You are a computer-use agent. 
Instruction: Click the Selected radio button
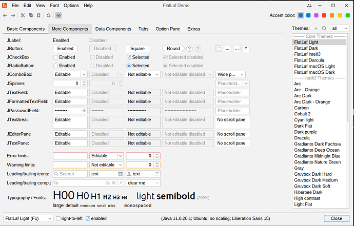(129, 66)
